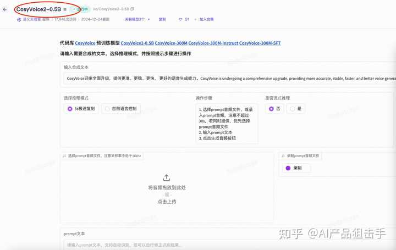The image size is (396, 250).
Task: Select the 自然语言控制 inference mode
Action: point(121,109)
